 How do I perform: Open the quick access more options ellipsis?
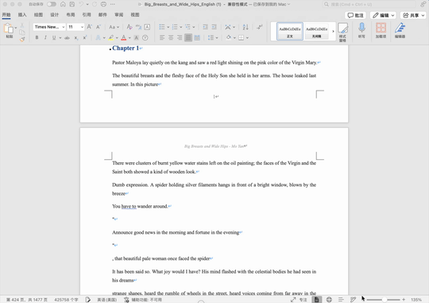[x=113, y=4]
